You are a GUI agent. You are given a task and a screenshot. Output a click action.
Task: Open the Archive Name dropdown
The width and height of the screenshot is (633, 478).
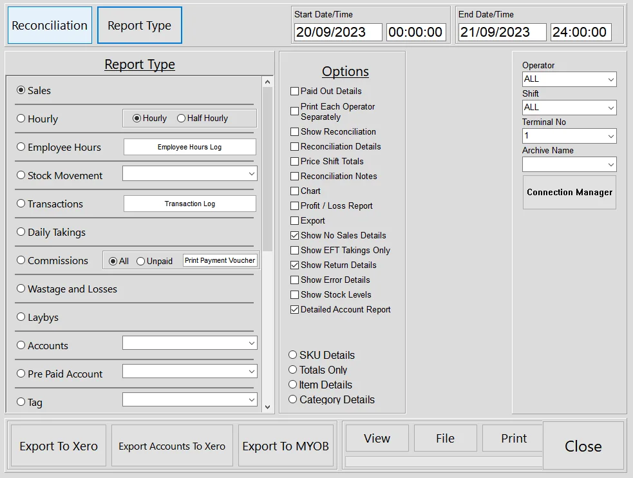(x=569, y=164)
